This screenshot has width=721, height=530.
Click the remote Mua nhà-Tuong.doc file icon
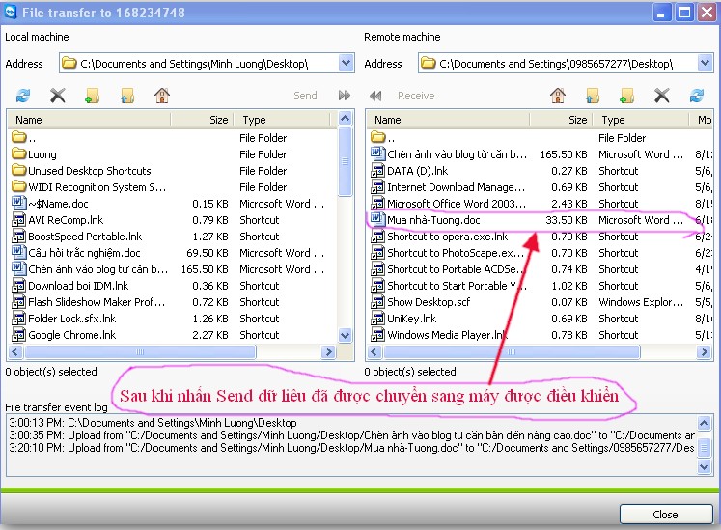click(377, 219)
